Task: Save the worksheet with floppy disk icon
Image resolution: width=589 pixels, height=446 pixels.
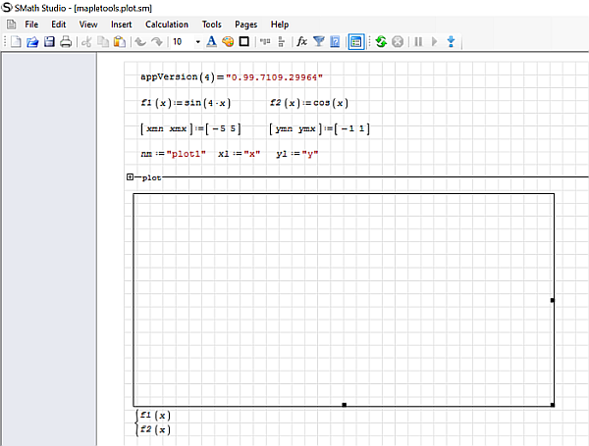Action: [x=48, y=42]
